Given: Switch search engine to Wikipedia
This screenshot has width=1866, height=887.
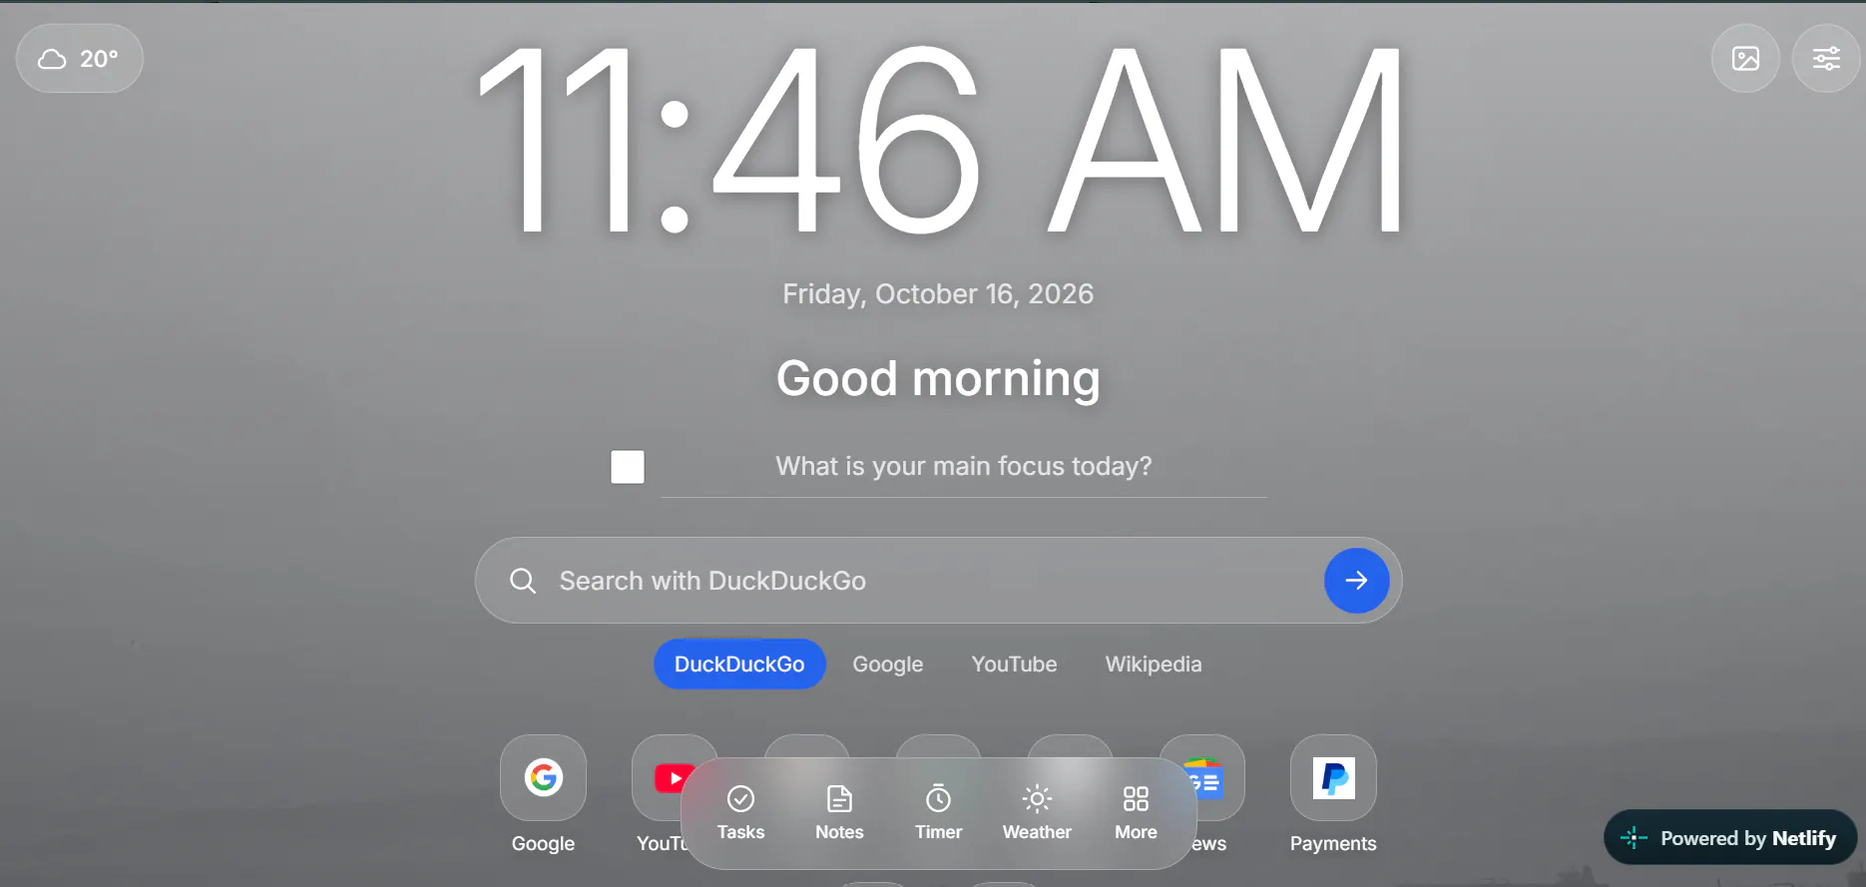Looking at the screenshot, I should click(x=1154, y=665).
